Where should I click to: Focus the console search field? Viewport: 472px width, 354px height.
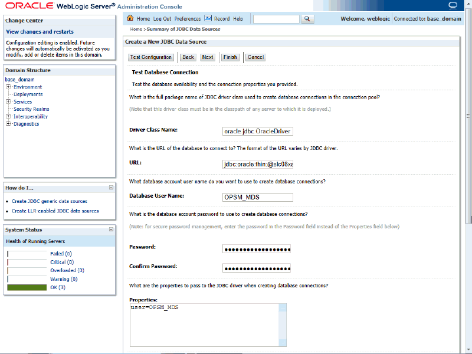(276, 19)
